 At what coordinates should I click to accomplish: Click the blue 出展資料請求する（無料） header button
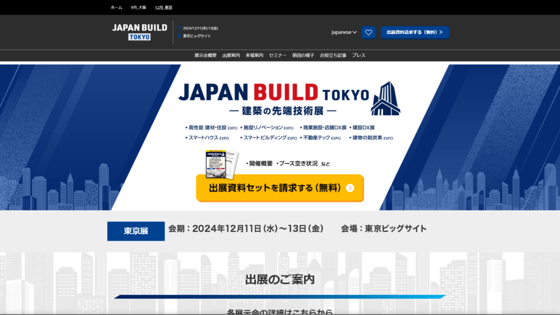415,32
